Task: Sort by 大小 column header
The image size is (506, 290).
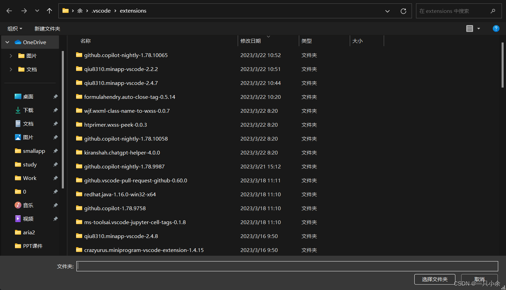Action: (x=358, y=41)
